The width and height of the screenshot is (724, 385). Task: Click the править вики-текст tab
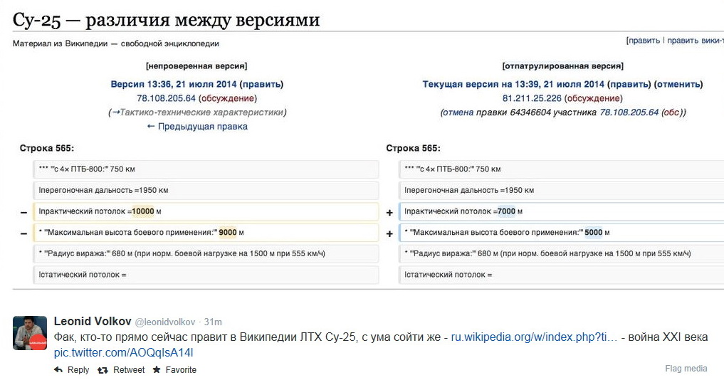[x=696, y=41]
